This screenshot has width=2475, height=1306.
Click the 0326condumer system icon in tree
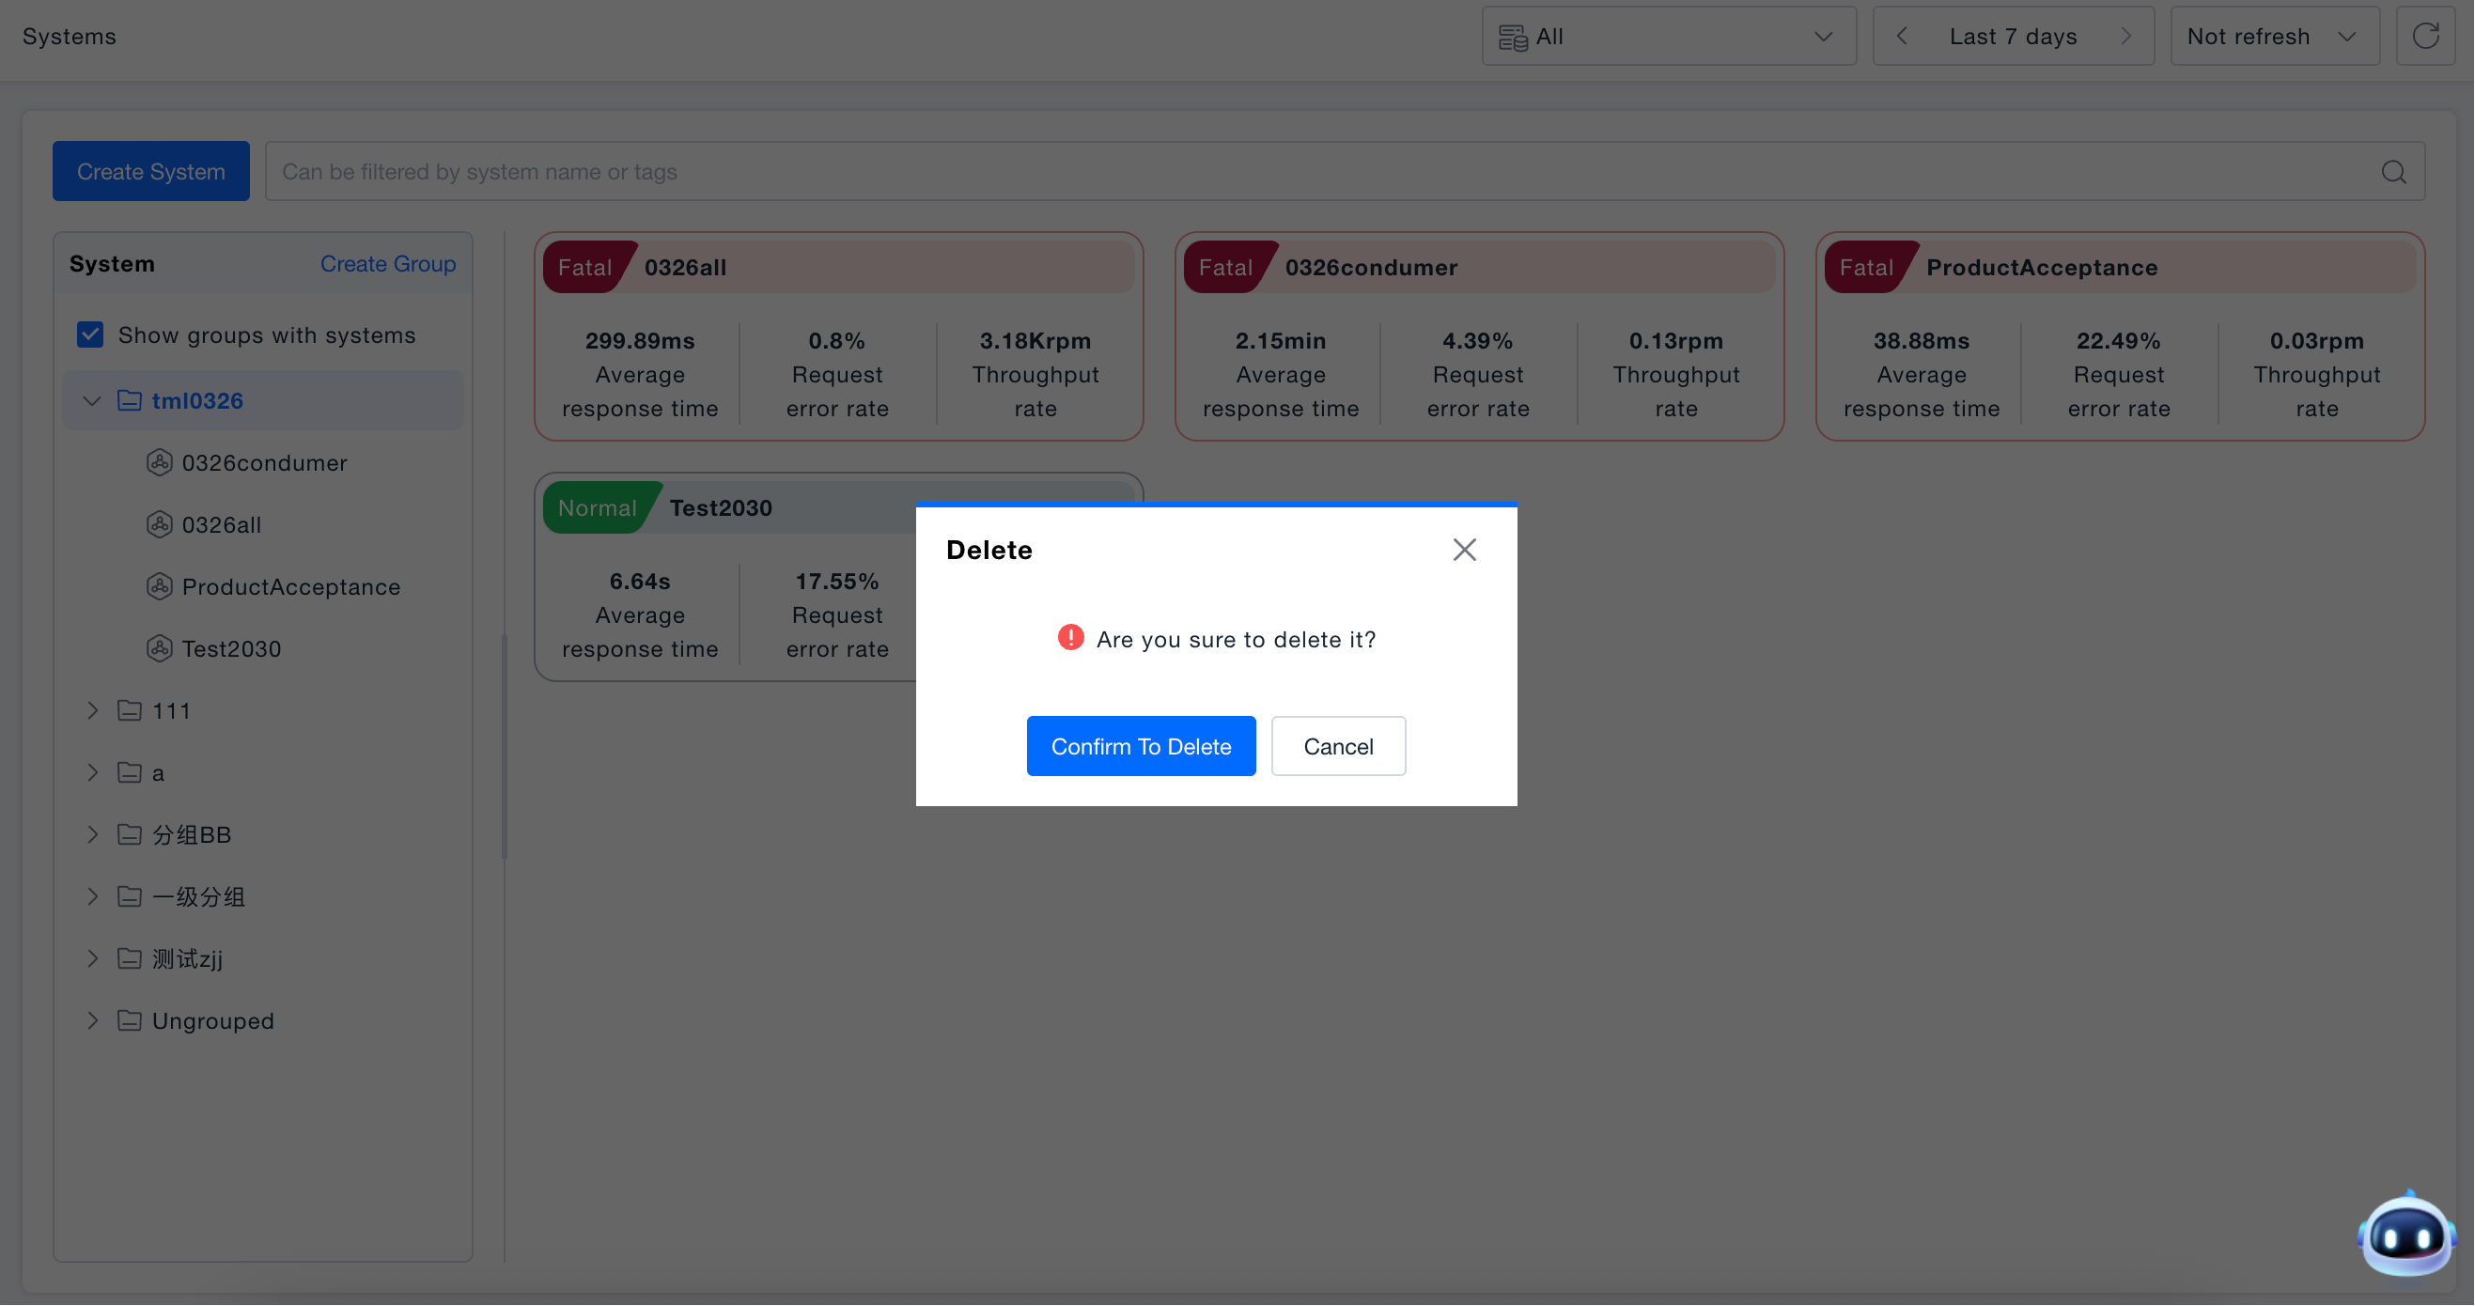click(160, 462)
